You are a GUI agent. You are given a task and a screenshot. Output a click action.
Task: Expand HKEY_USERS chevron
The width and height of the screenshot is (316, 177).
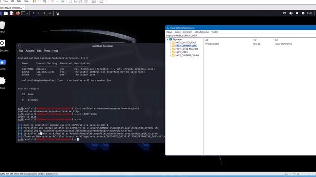170,52
